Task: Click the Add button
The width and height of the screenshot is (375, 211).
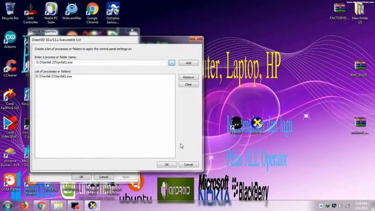Action: point(189,63)
